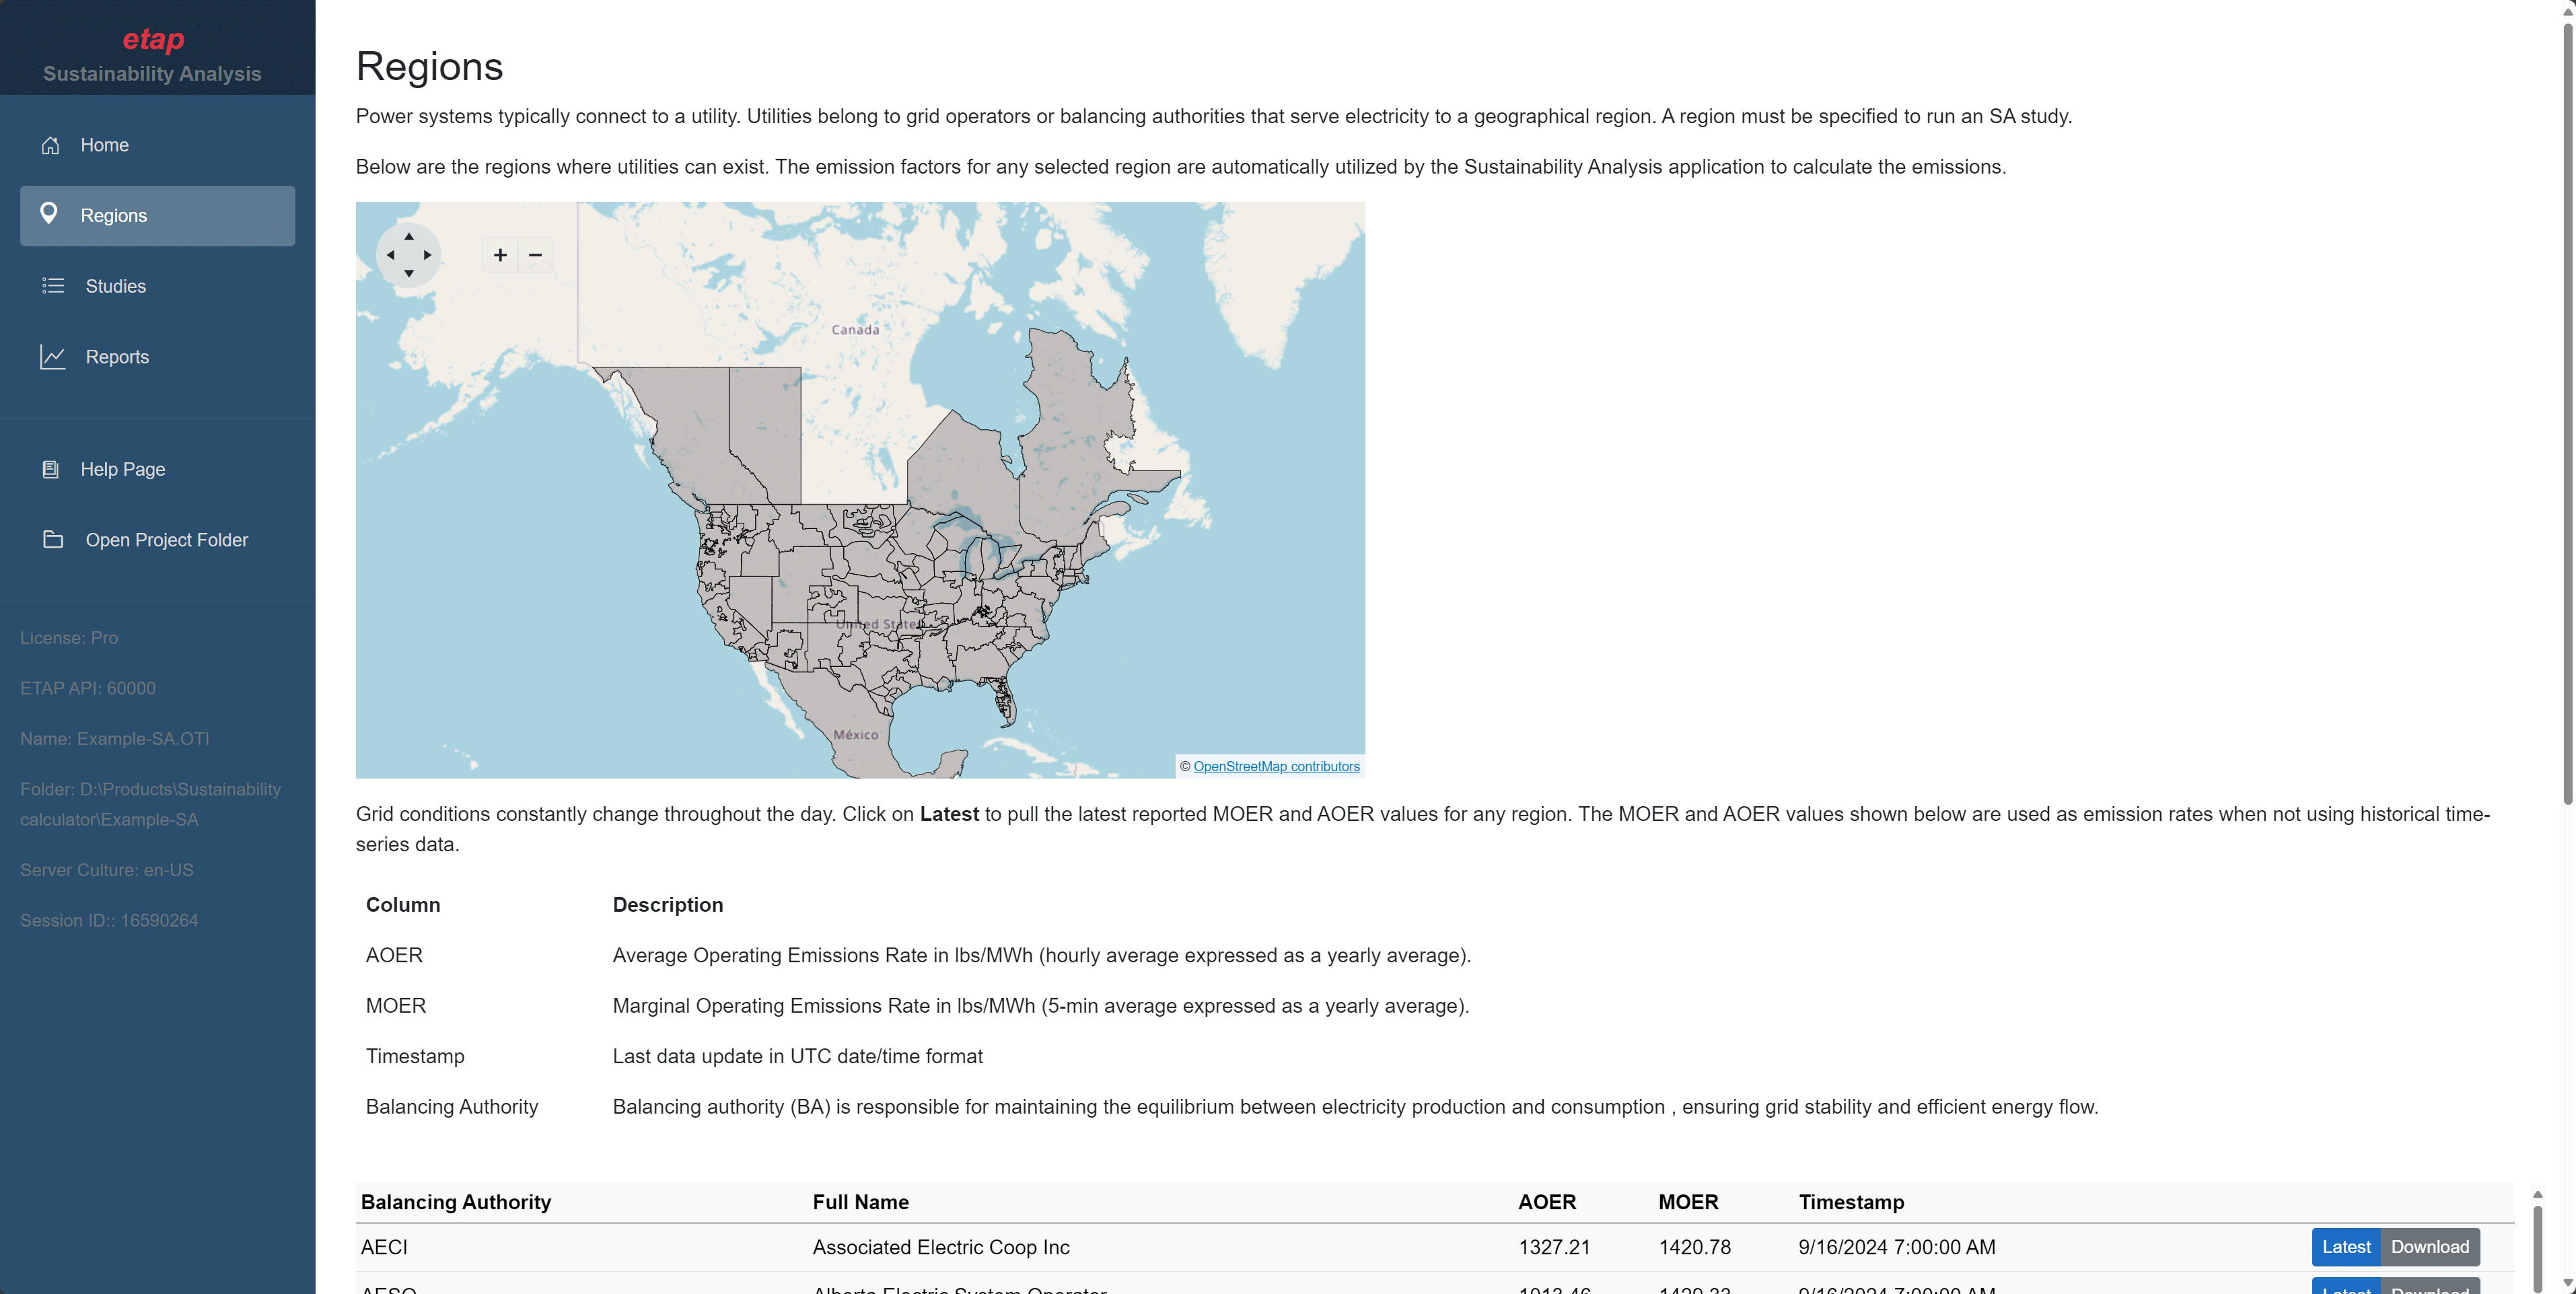Open the Reports menu item

click(x=117, y=357)
